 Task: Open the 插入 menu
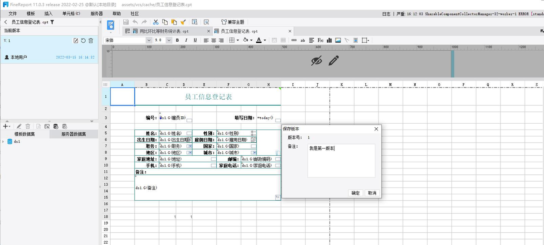[x=49, y=14]
